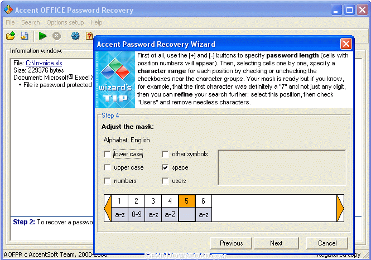Click inside the empty users characters box
This screenshot has height=260, width=371.
282,167
